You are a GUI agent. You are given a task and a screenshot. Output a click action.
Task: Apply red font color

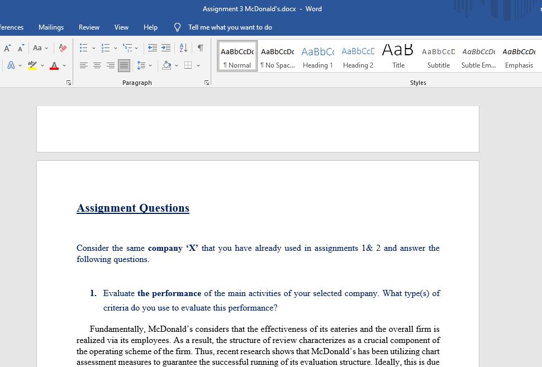[x=54, y=65]
